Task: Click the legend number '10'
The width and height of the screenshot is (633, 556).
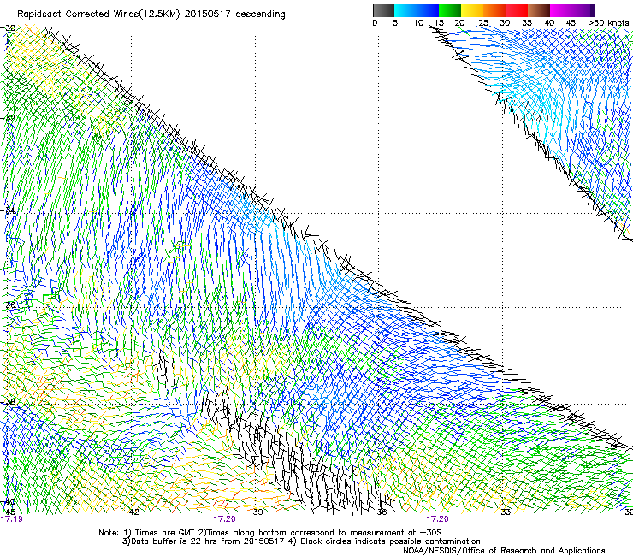Action: tap(418, 22)
